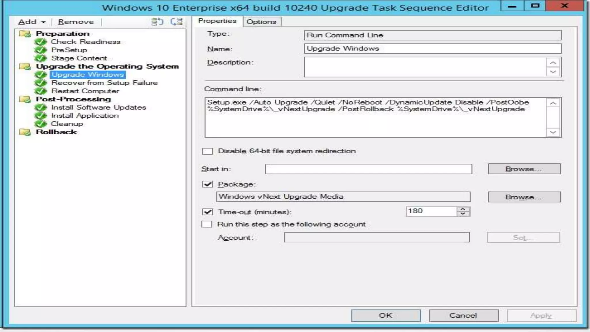The width and height of the screenshot is (590, 332).
Task: Click into the Description text box
Action: click(425, 67)
